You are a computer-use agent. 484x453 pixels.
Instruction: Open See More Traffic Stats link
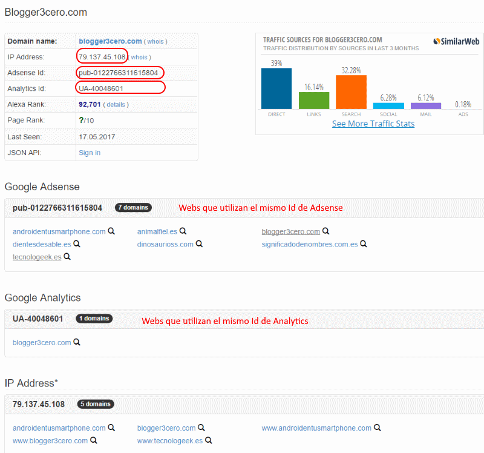pyautogui.click(x=373, y=124)
